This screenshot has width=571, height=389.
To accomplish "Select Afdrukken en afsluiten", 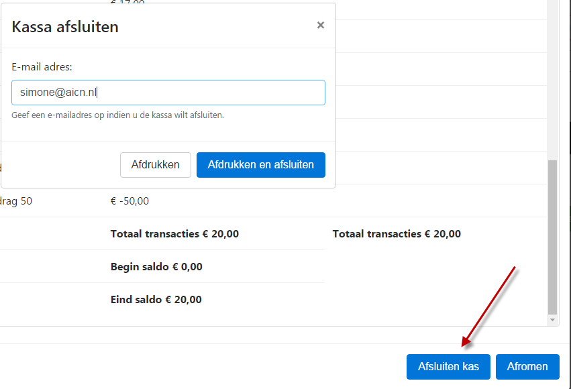I will coord(261,165).
